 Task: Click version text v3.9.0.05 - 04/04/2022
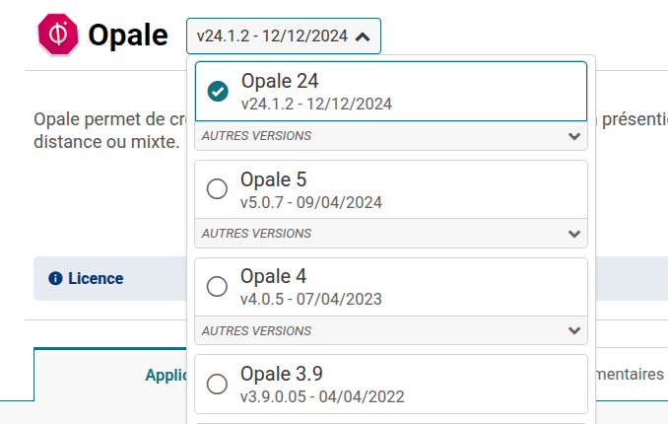[x=322, y=397]
